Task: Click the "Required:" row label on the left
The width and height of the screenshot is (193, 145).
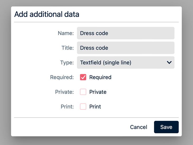Action: pos(62,77)
